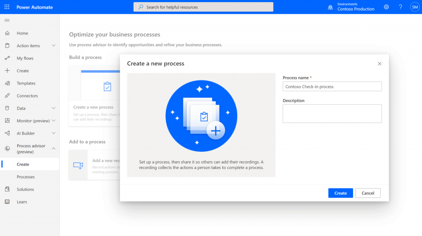The width and height of the screenshot is (422, 236).
Task: Expand the Action items chevron
Action: (54, 46)
